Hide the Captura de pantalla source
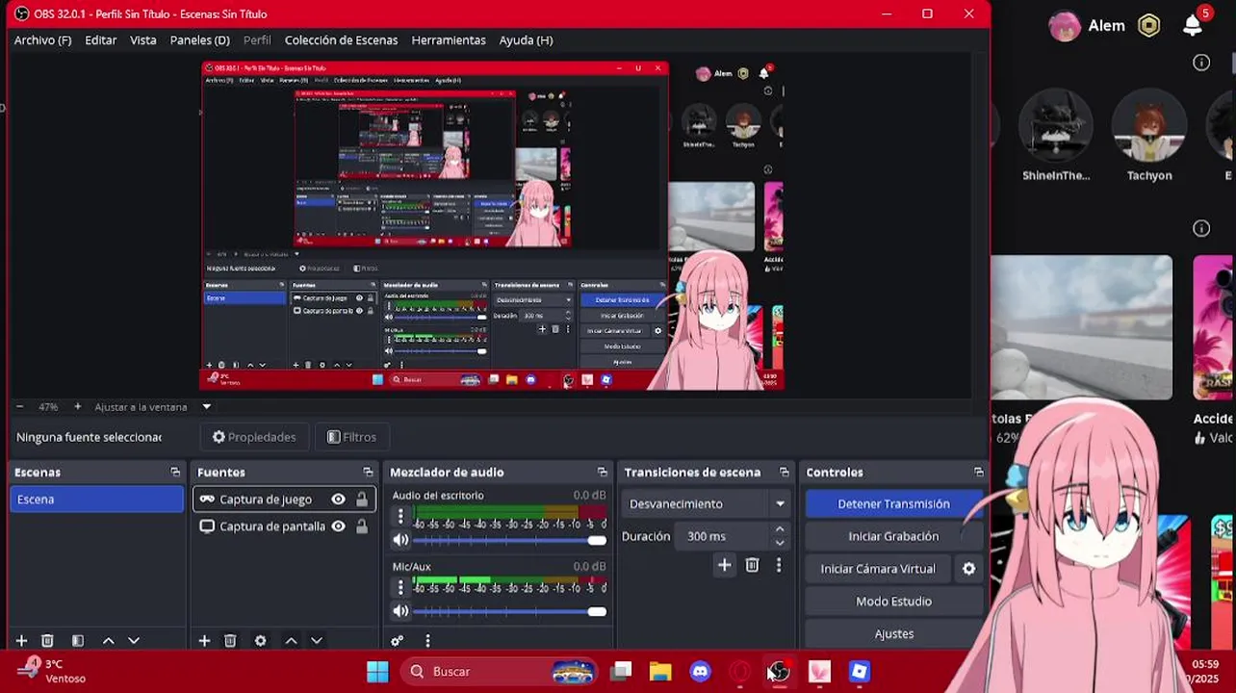1236x693 pixels. tap(338, 526)
